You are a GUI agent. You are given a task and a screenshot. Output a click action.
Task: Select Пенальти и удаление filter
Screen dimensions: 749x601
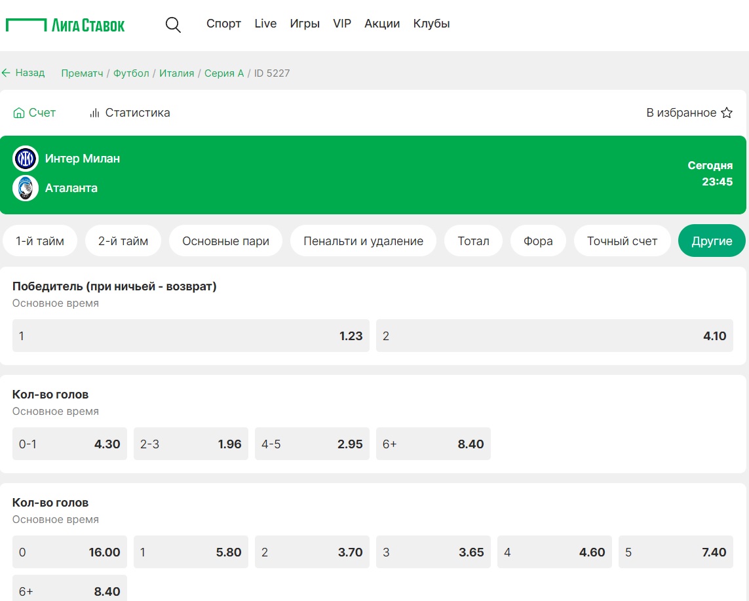364,241
